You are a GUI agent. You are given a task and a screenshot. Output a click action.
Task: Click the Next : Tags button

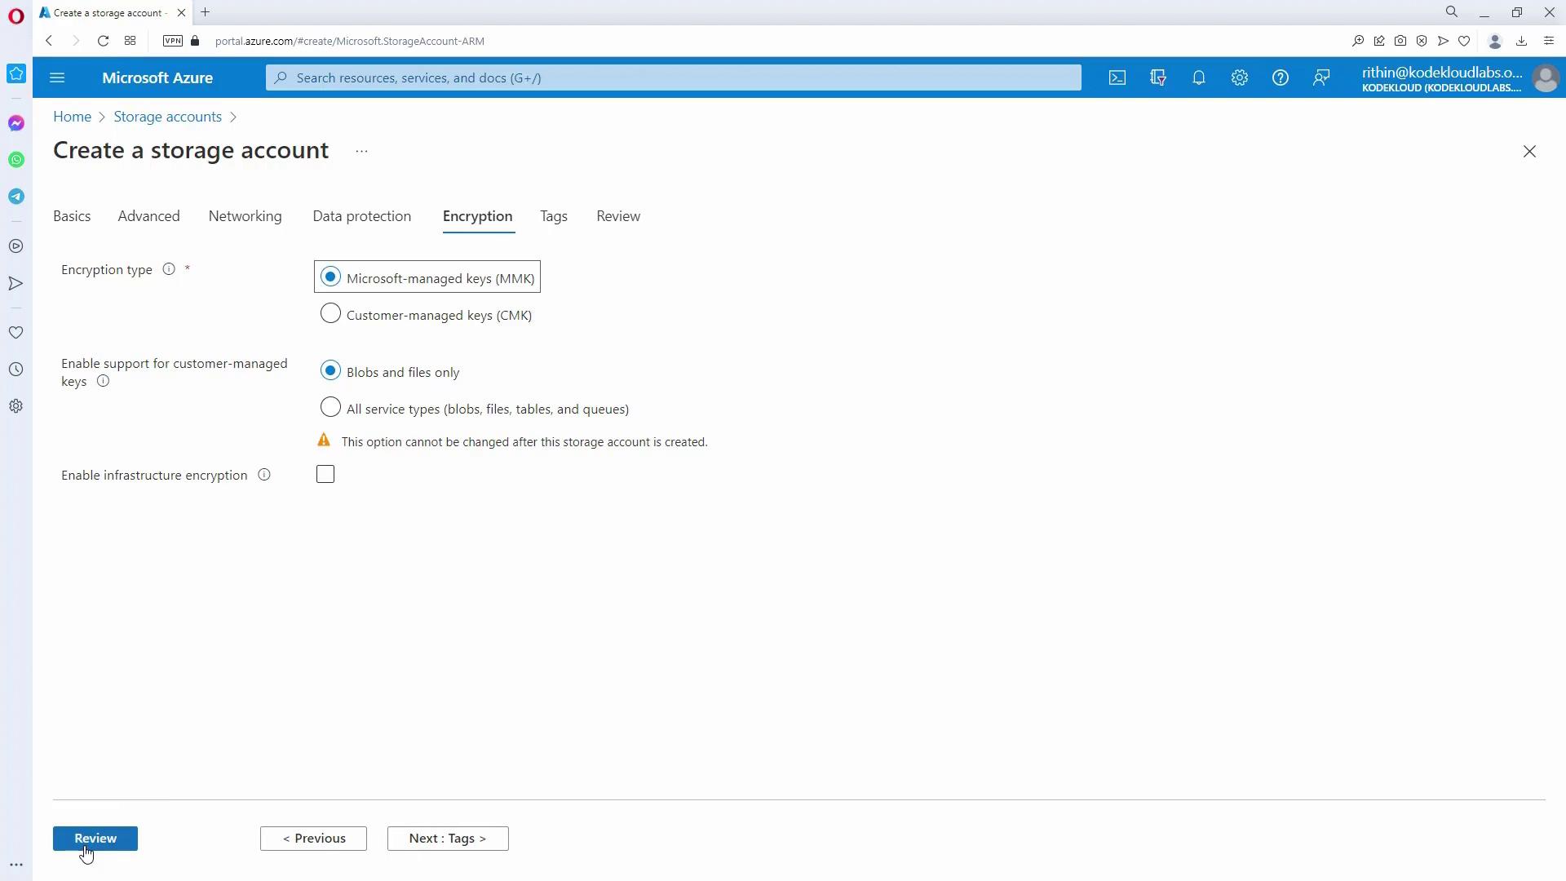click(x=447, y=839)
